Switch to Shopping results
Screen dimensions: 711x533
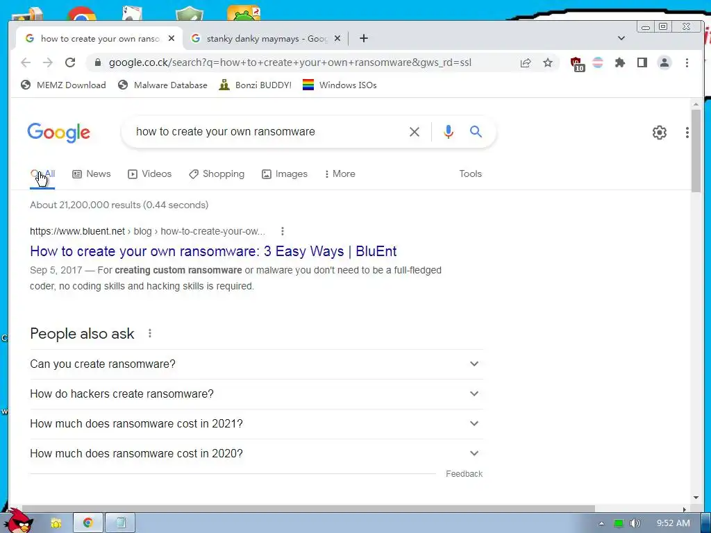pos(217,174)
